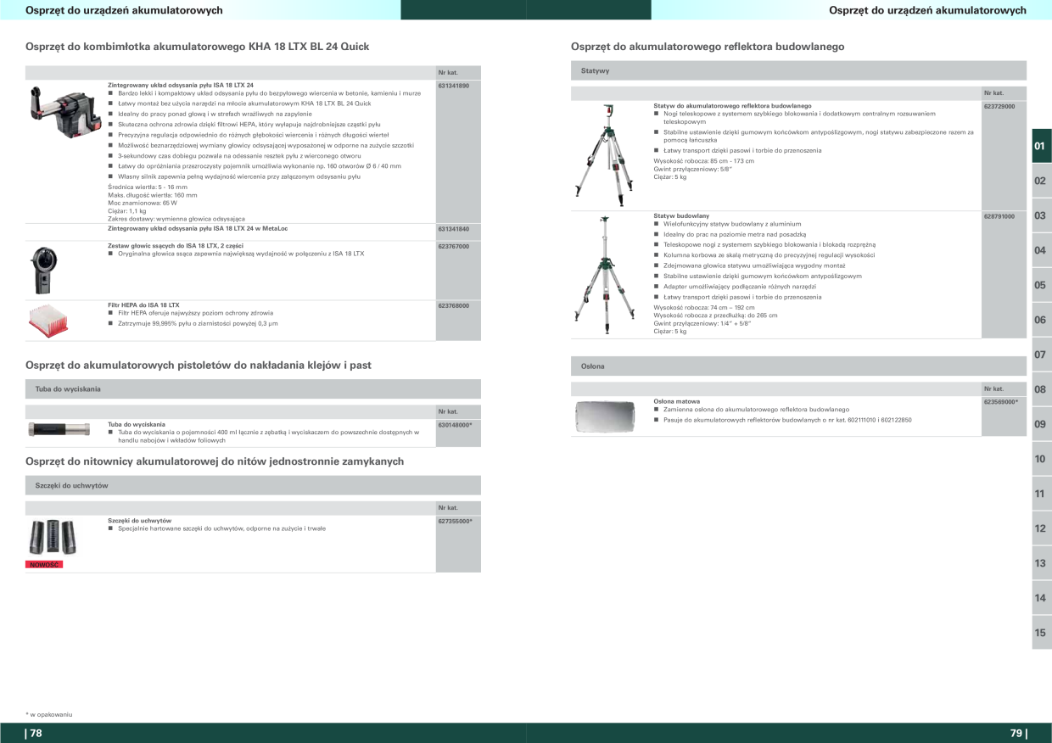The height and width of the screenshot is (743, 1052).
Task: Go to chapter tab 10
Action: 1041,459
